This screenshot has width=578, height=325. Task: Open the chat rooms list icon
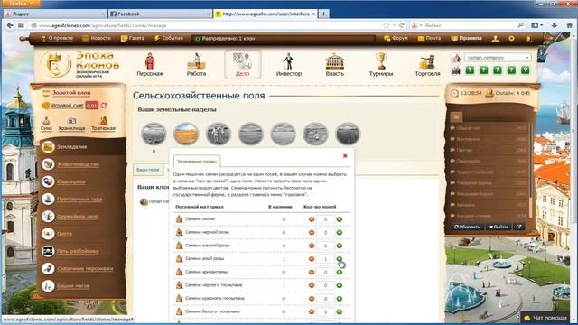tap(456, 116)
